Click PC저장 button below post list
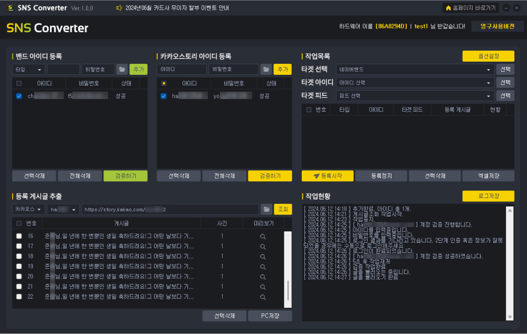Viewport: 527px width, 334px height. point(270,316)
